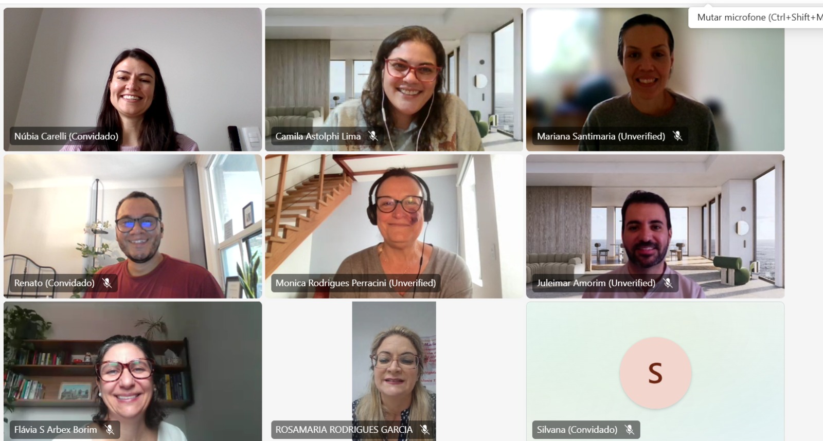The height and width of the screenshot is (441, 823).
Task: Open the video tile labeled Mariana Santimaria
Action: point(655,79)
